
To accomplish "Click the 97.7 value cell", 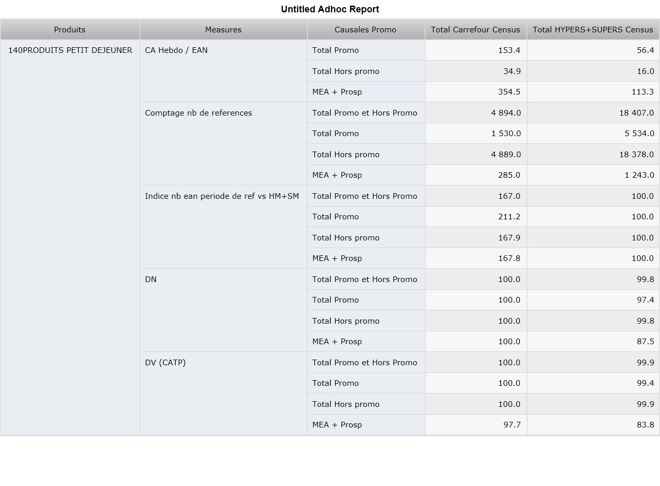I will click(476, 425).
